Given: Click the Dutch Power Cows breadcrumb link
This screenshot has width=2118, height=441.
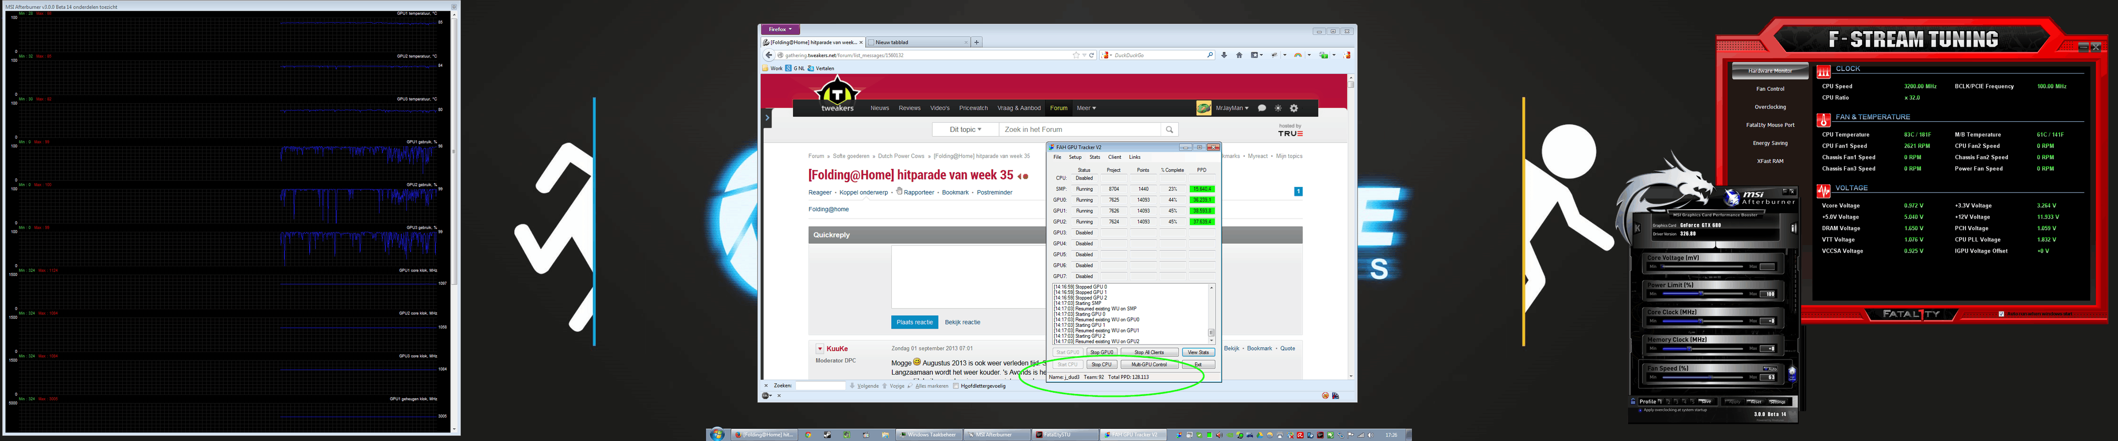Looking at the screenshot, I should (x=901, y=156).
